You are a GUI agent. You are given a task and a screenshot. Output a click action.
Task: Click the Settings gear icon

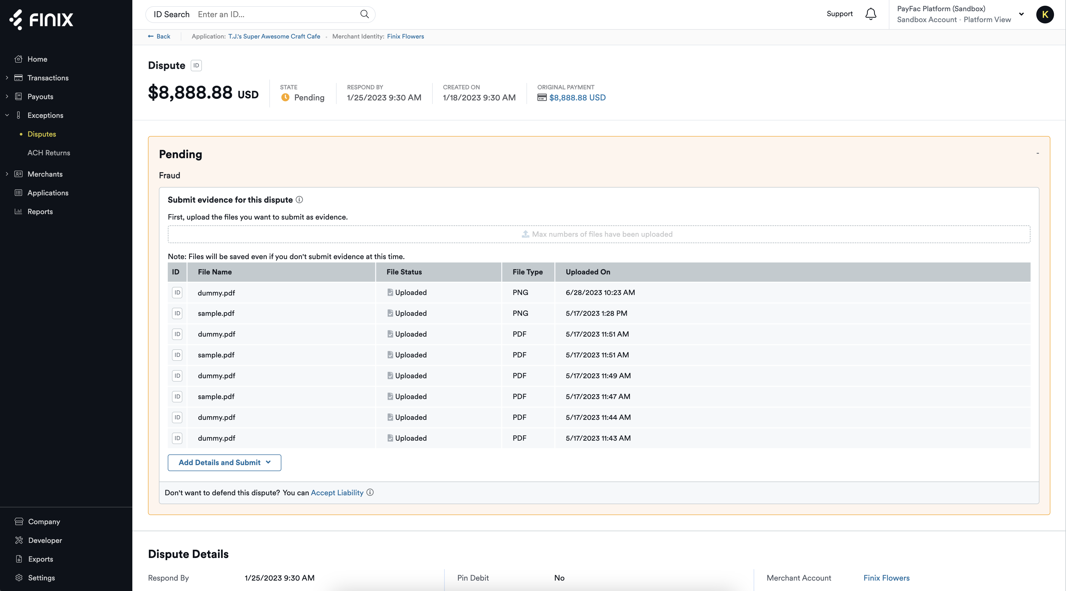18,577
